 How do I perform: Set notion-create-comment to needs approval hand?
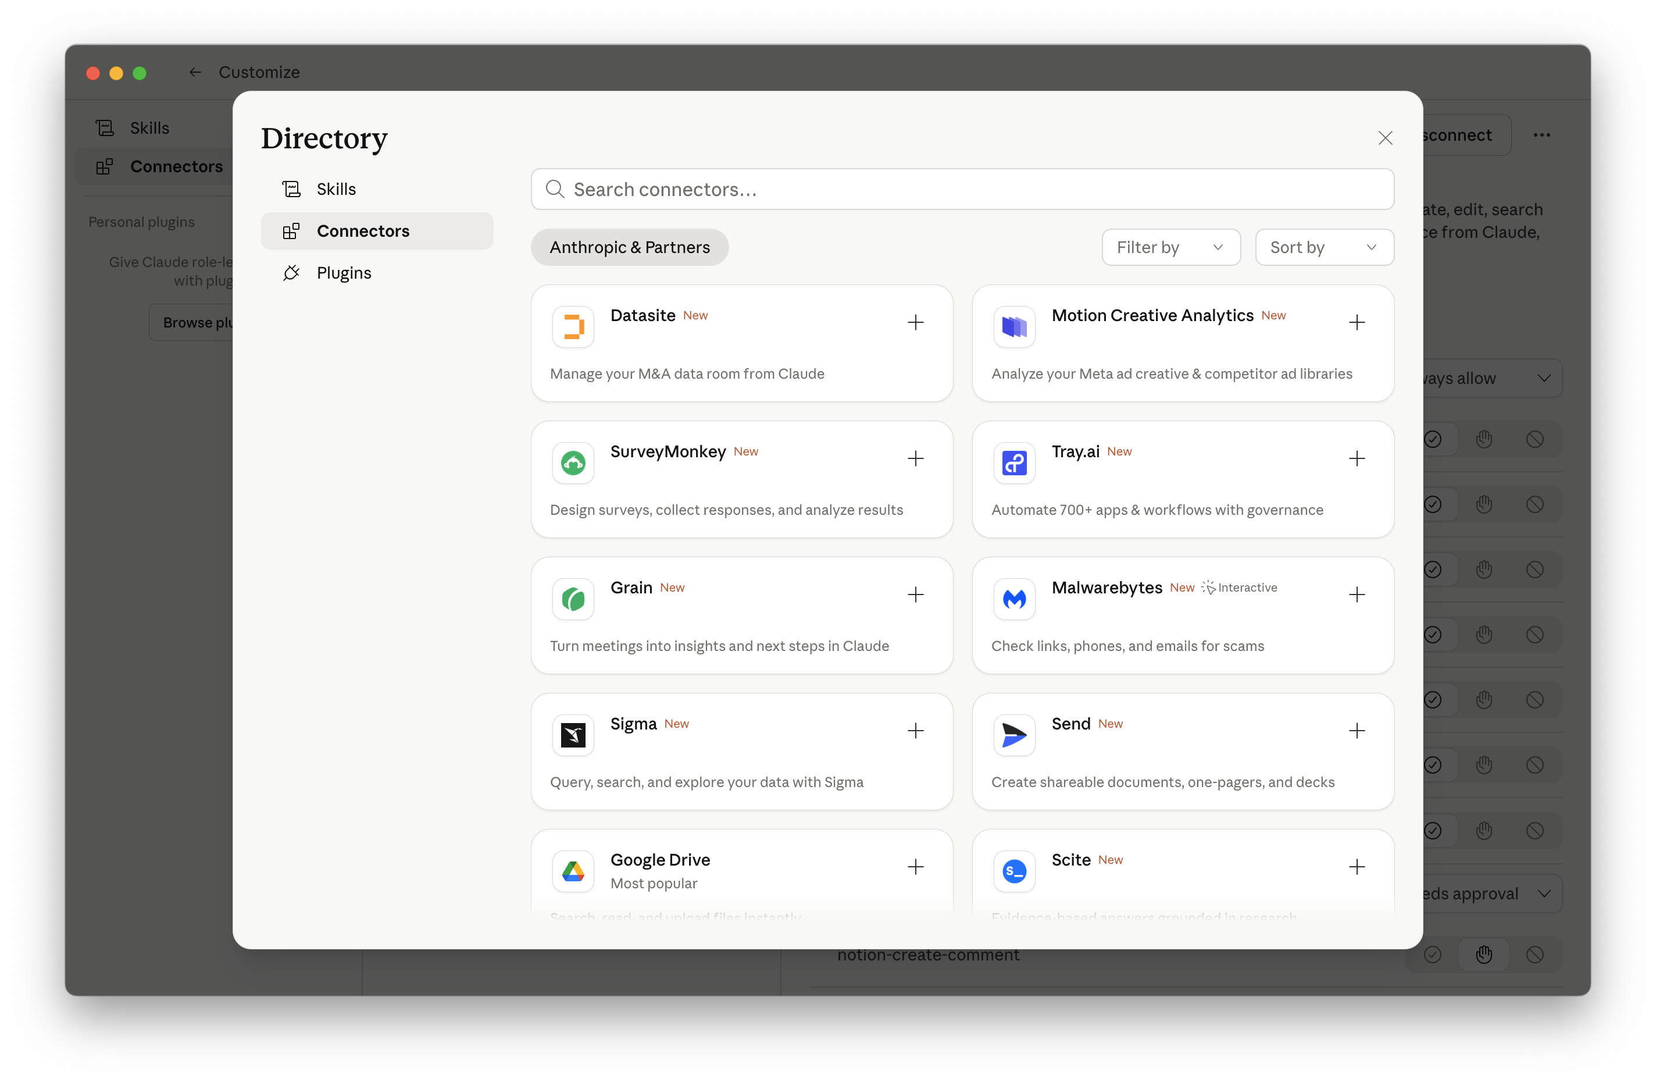click(x=1483, y=954)
